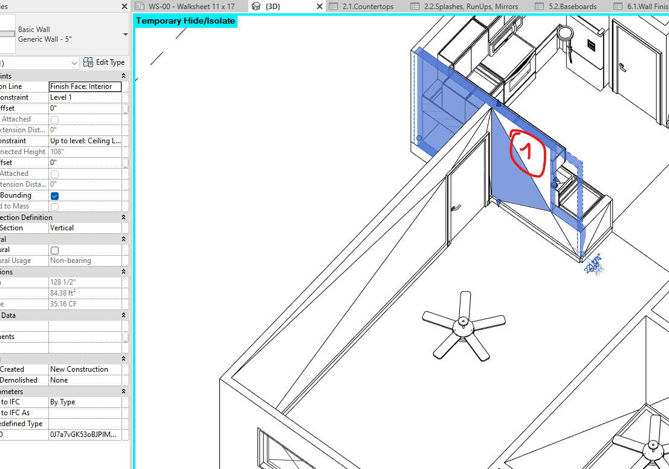Click the Temporary Hide/Isolate label
The width and height of the screenshot is (669, 469).
[184, 20]
